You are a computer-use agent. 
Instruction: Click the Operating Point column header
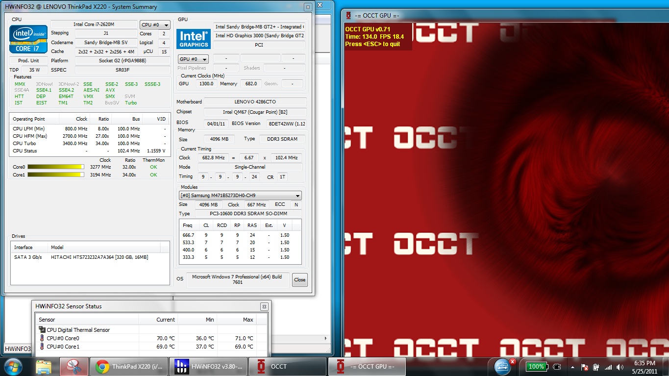pyautogui.click(x=34, y=119)
